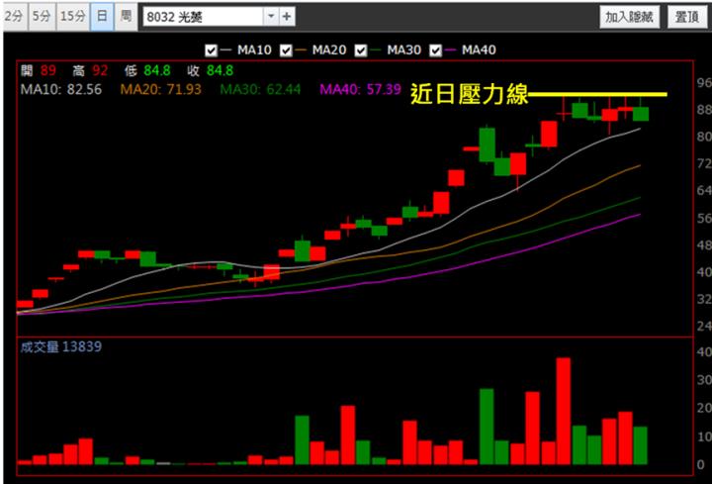Click the MA30: 62.44 value text
Screen dimensions: 712x484
click(x=260, y=89)
